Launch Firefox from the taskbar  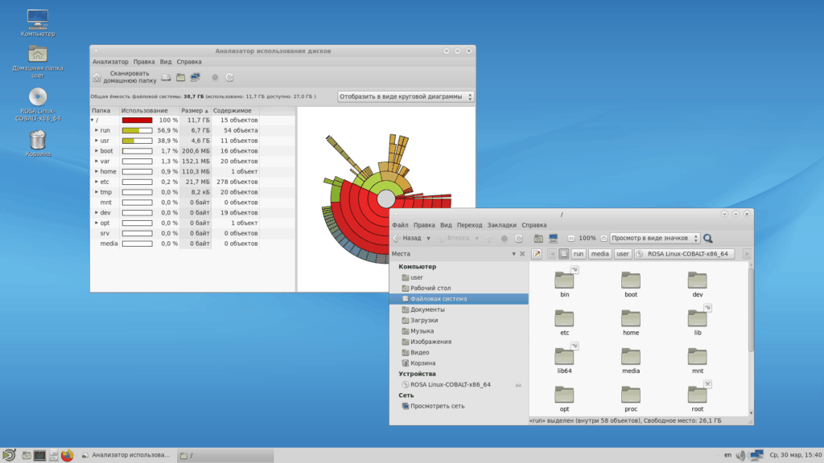click(67, 456)
